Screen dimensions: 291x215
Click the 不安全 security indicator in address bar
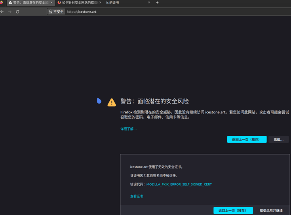56,12
